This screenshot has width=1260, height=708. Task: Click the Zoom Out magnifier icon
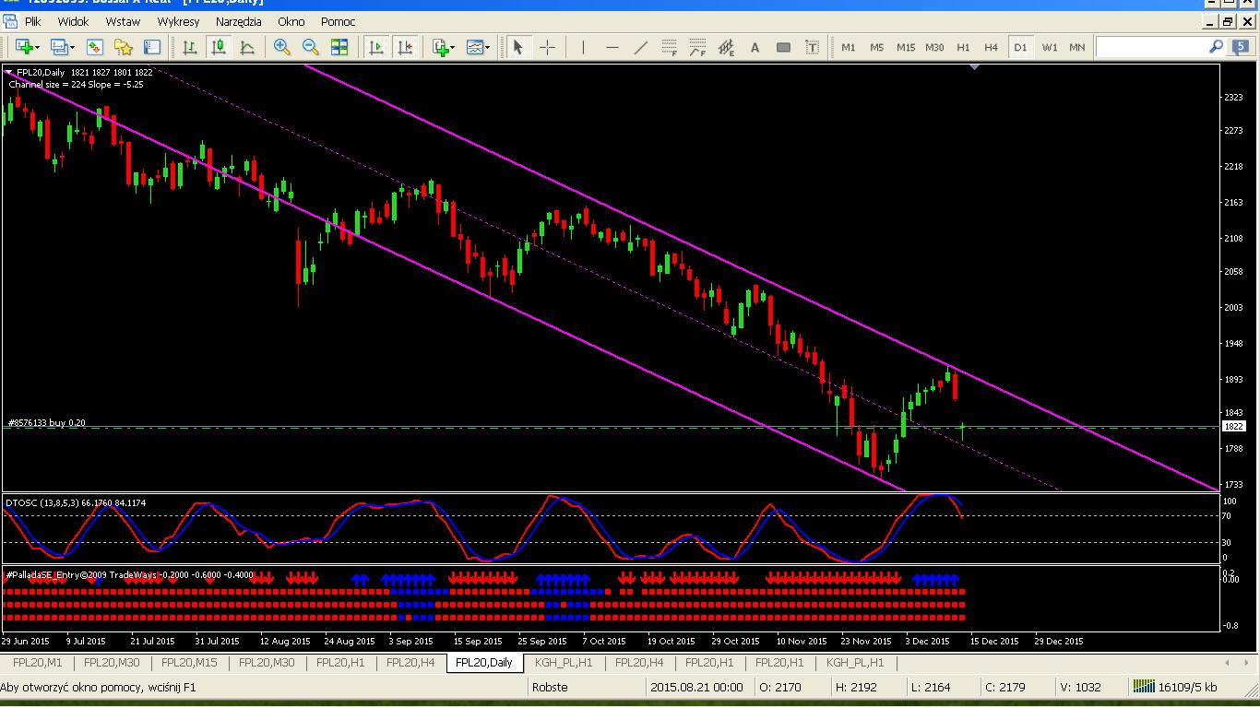311,47
